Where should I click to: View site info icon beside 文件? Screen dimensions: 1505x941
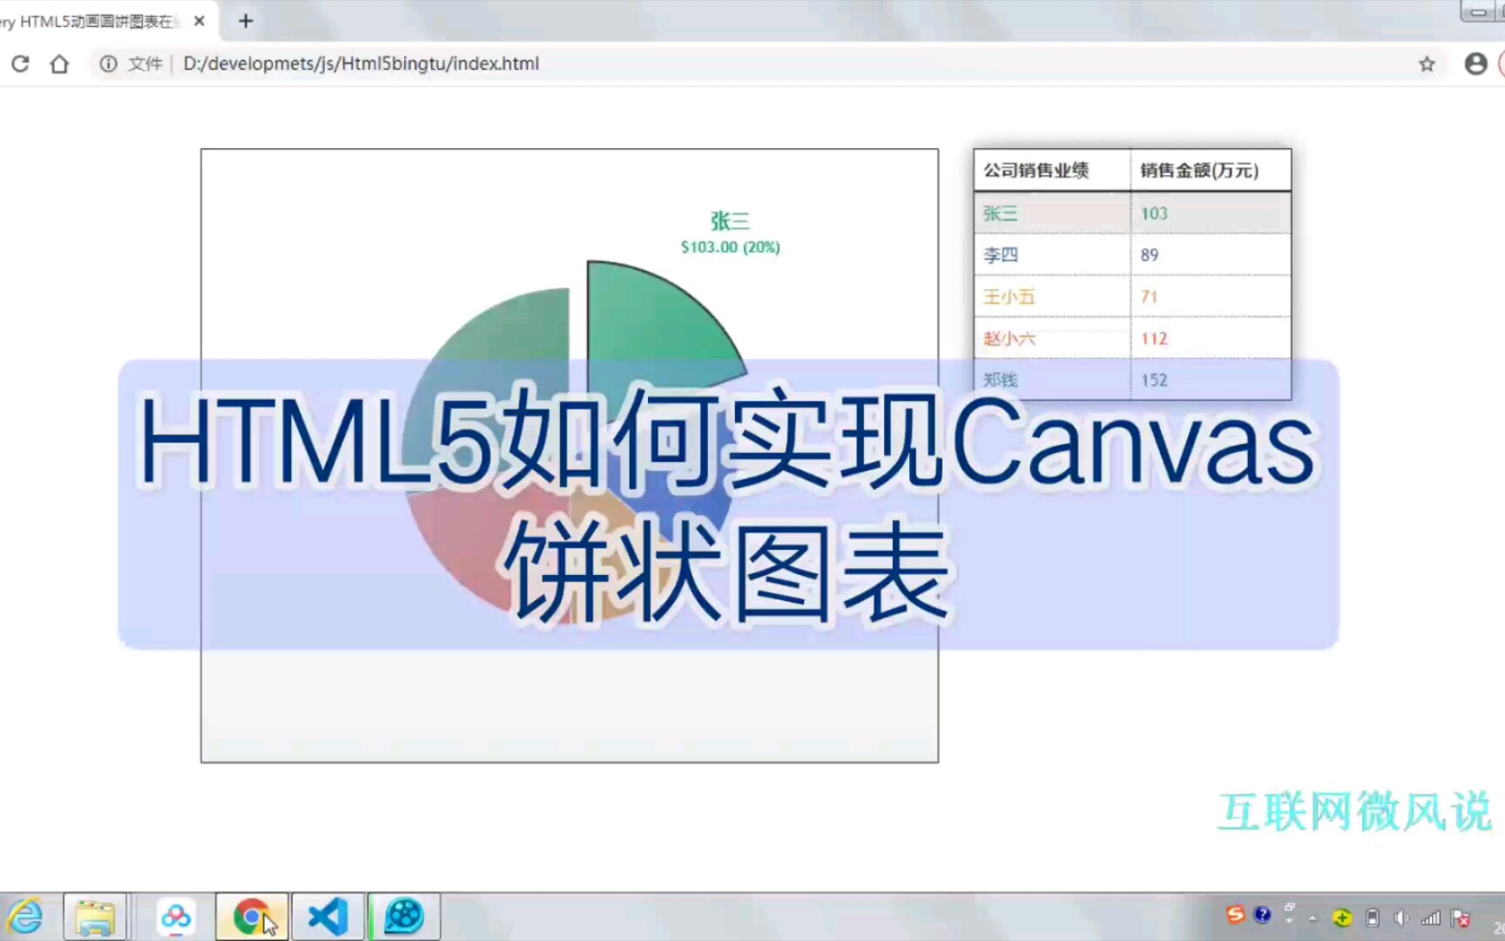click(x=108, y=64)
